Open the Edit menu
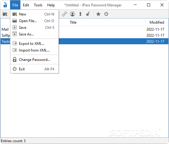 [x=26, y=5]
